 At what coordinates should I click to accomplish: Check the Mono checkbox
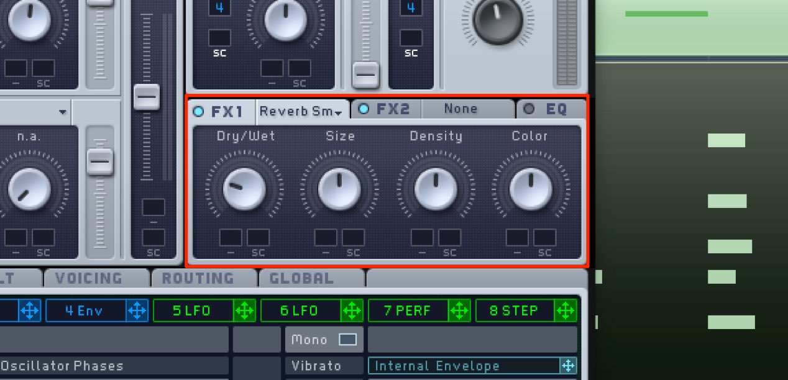point(347,340)
